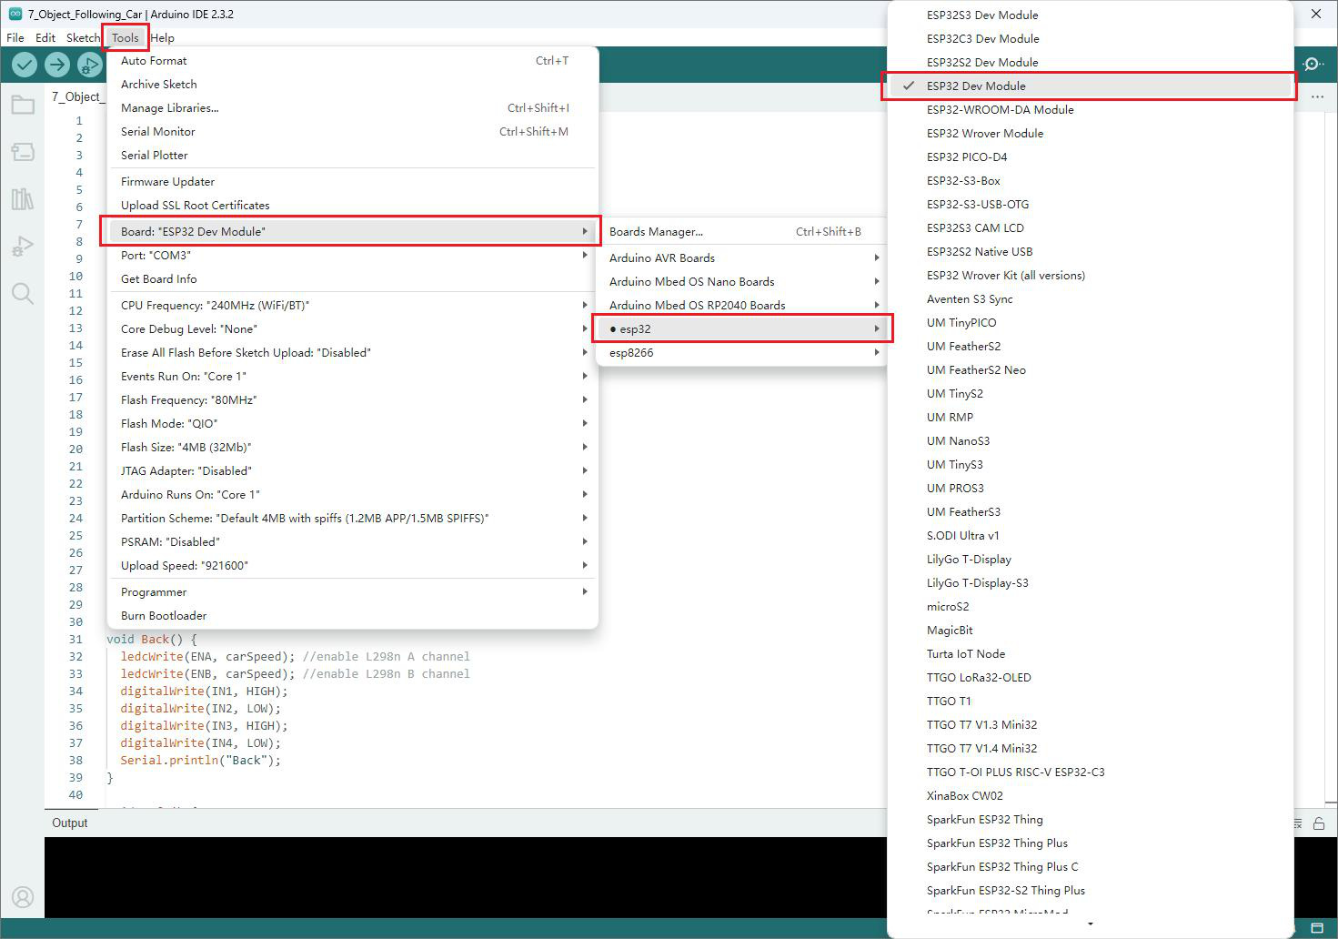Click Get Board Info menu entry
This screenshot has height=939, width=1338.
click(x=353, y=278)
